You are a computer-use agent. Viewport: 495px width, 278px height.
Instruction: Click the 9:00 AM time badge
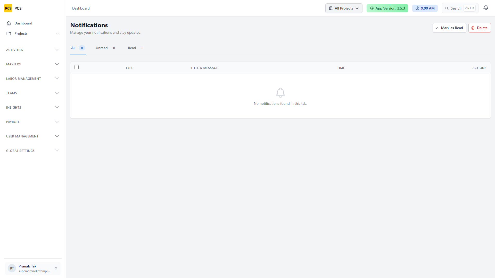click(425, 8)
